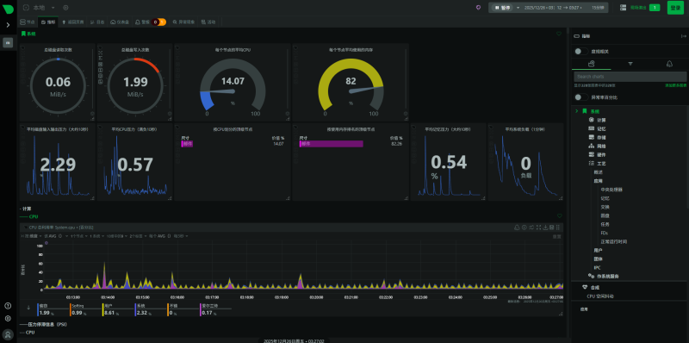This screenshot has width=689, height=343.
Task: Open the 10维中的8 dimensions dropdown
Action: (117, 236)
